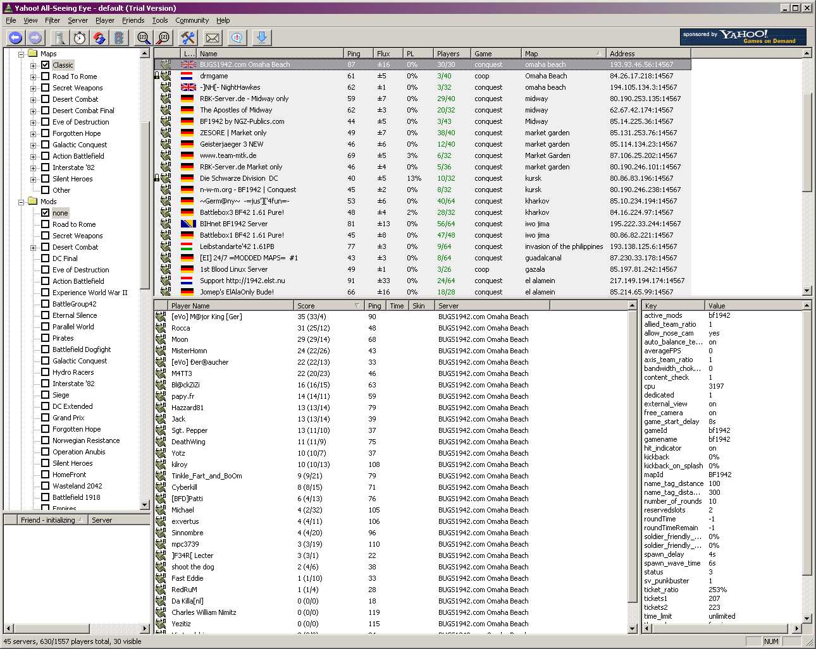Select player MisterHomn in player list
Screen dimensions: 816x649
pos(391,351)
